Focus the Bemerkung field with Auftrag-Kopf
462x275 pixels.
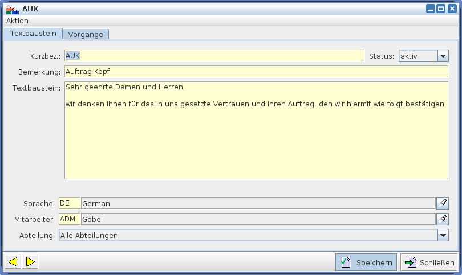(256, 72)
